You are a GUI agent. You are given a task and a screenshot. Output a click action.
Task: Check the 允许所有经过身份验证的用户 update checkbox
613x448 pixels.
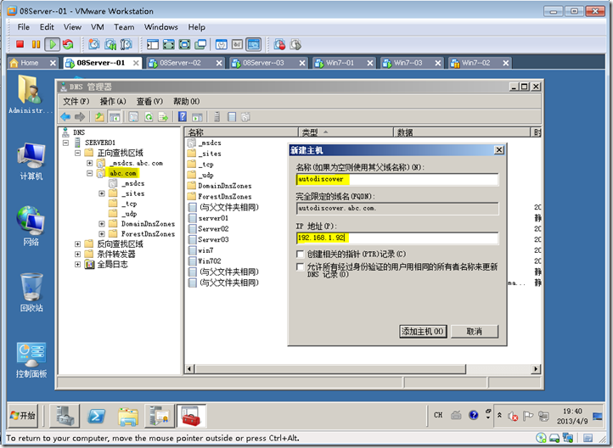301,266
